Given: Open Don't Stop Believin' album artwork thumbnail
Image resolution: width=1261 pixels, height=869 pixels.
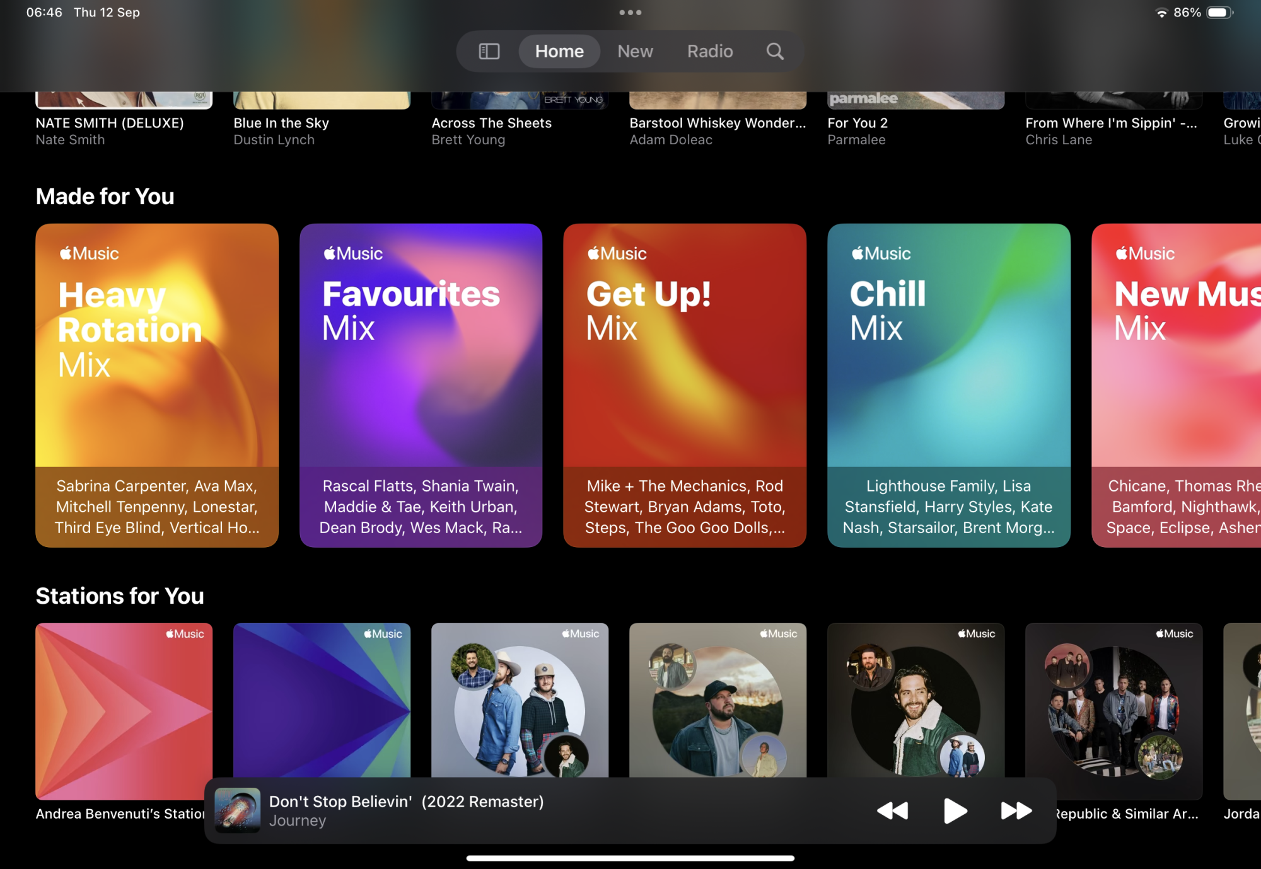Looking at the screenshot, I should pos(238,810).
